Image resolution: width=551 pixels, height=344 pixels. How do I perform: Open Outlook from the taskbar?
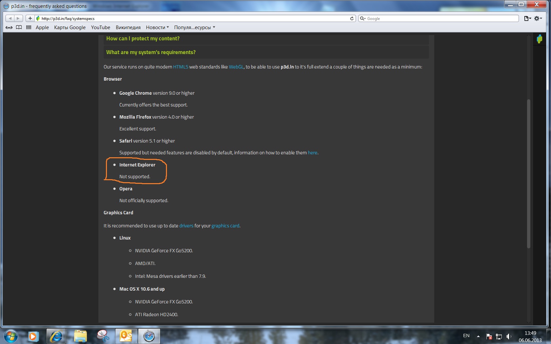click(x=126, y=336)
